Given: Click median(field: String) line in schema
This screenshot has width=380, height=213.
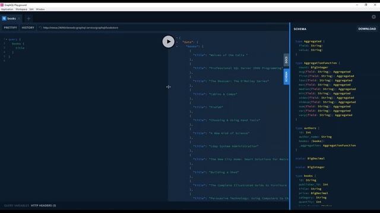Looking at the screenshot, I should click(327, 89).
